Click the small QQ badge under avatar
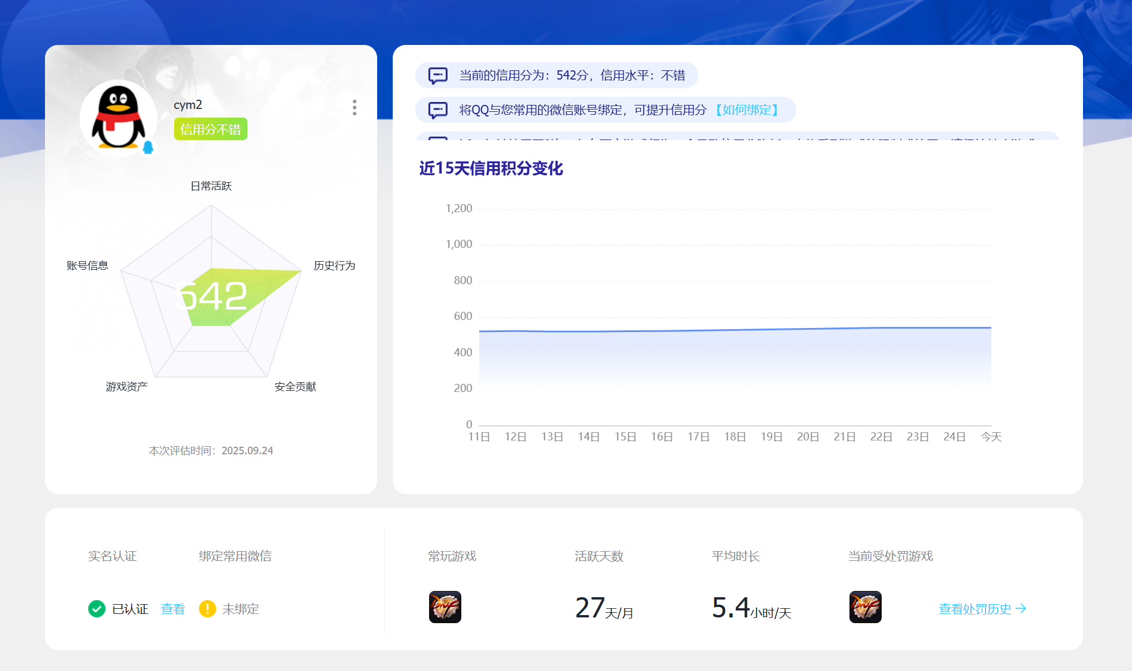The width and height of the screenshot is (1132, 671). (x=148, y=148)
